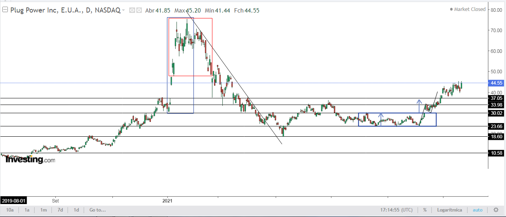The image size is (506, 217).
Task: Click the 30.02 price axis label
Action: click(x=496, y=113)
